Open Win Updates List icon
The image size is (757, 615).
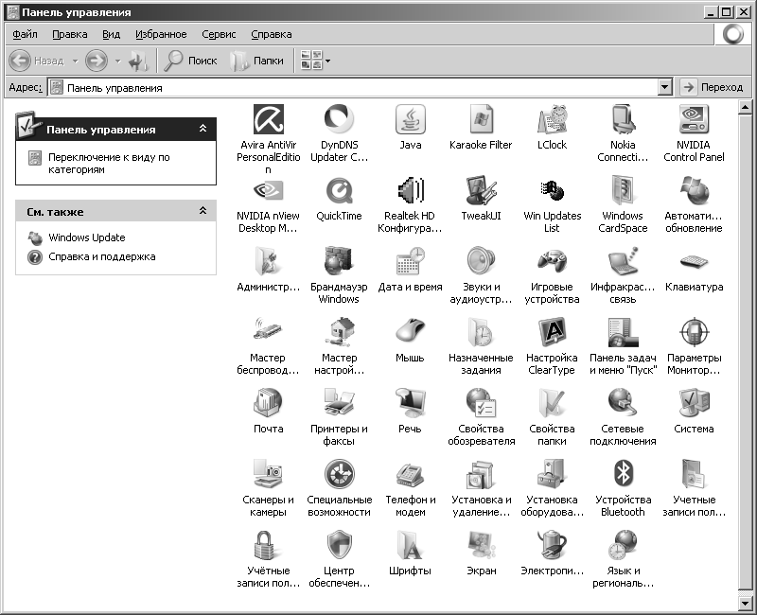pos(552,190)
